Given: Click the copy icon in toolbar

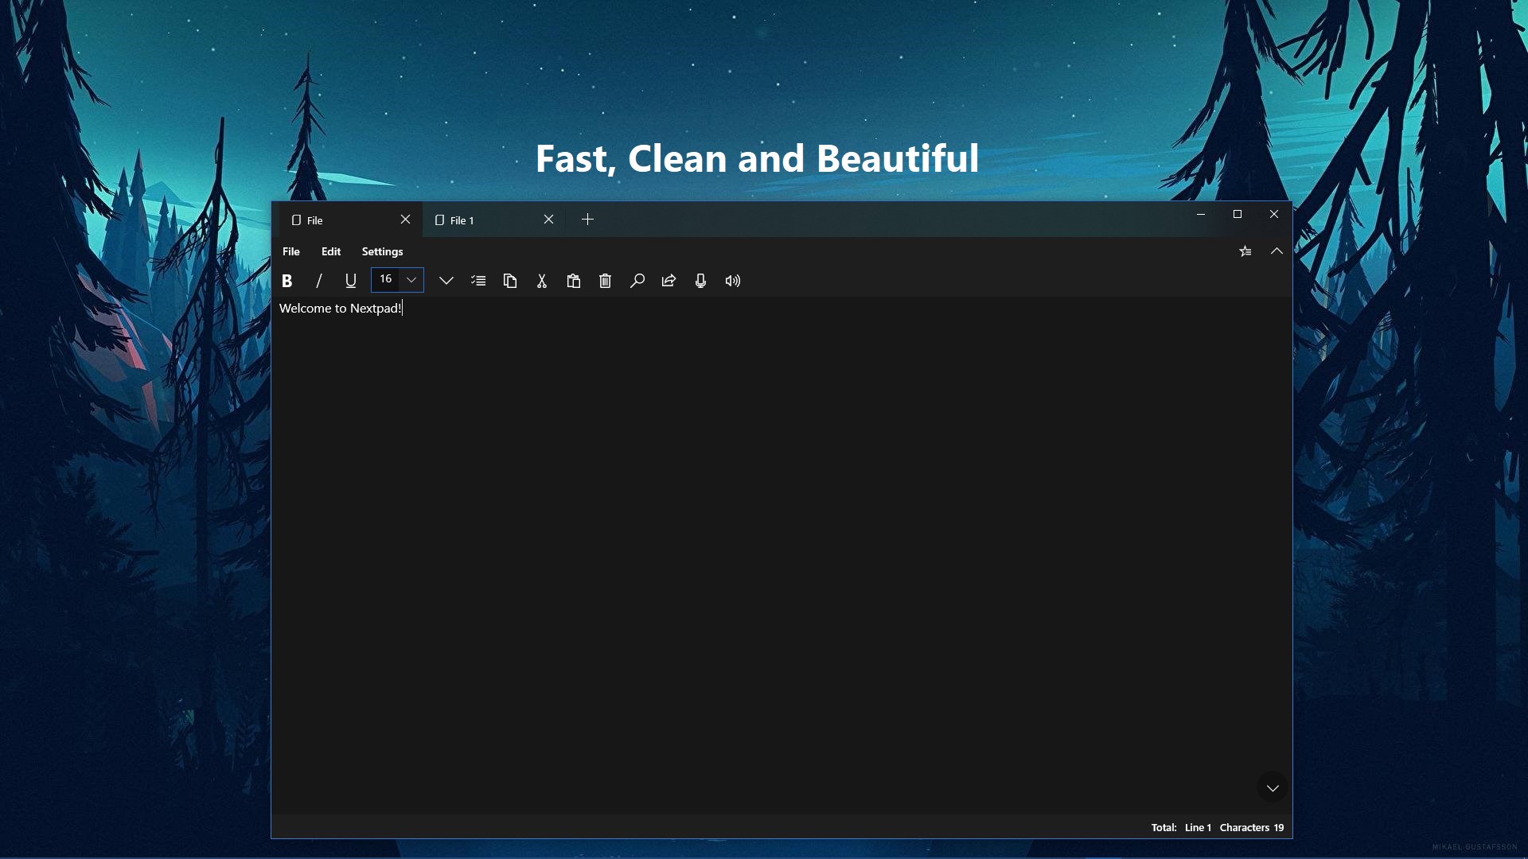Looking at the screenshot, I should (510, 281).
